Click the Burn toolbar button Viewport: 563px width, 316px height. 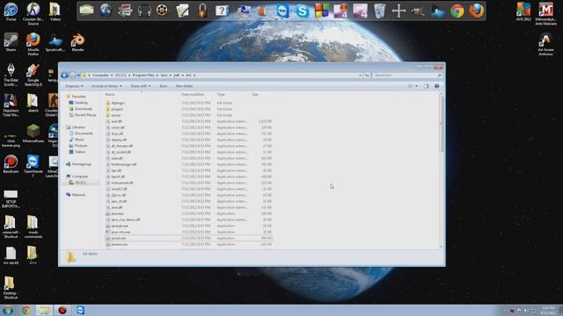tap(164, 86)
